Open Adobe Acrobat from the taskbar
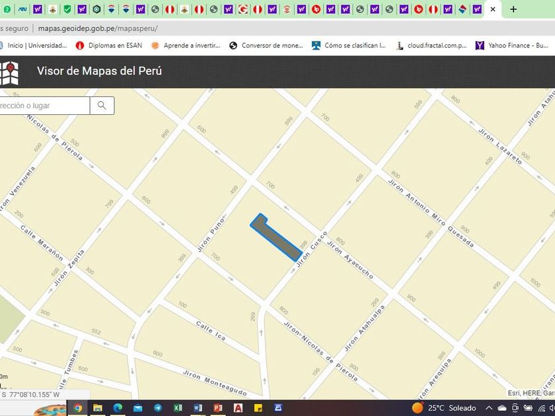The image size is (555, 416). (238, 408)
